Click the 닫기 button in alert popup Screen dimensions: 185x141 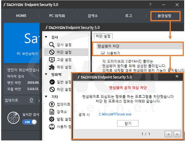tap(128, 124)
